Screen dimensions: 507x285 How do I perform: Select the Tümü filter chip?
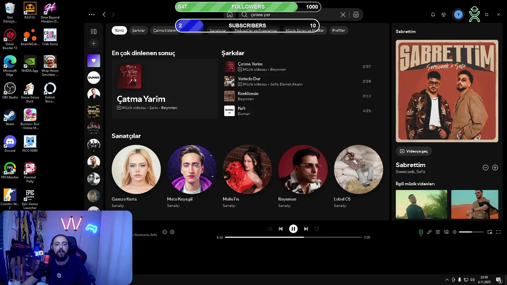click(119, 30)
